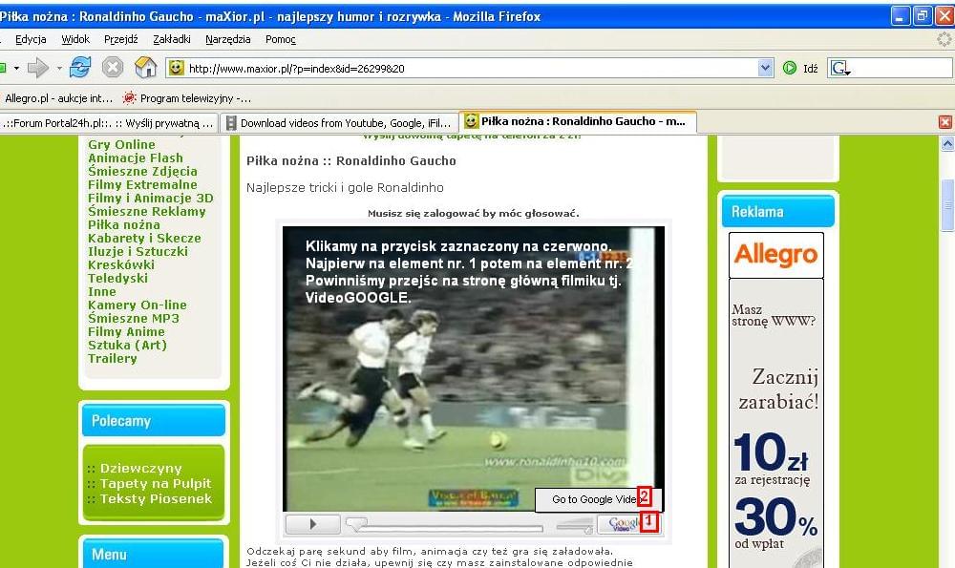Image resolution: width=955 pixels, height=568 pixels.
Task: Go to Filmy Anime category
Action: (126, 332)
